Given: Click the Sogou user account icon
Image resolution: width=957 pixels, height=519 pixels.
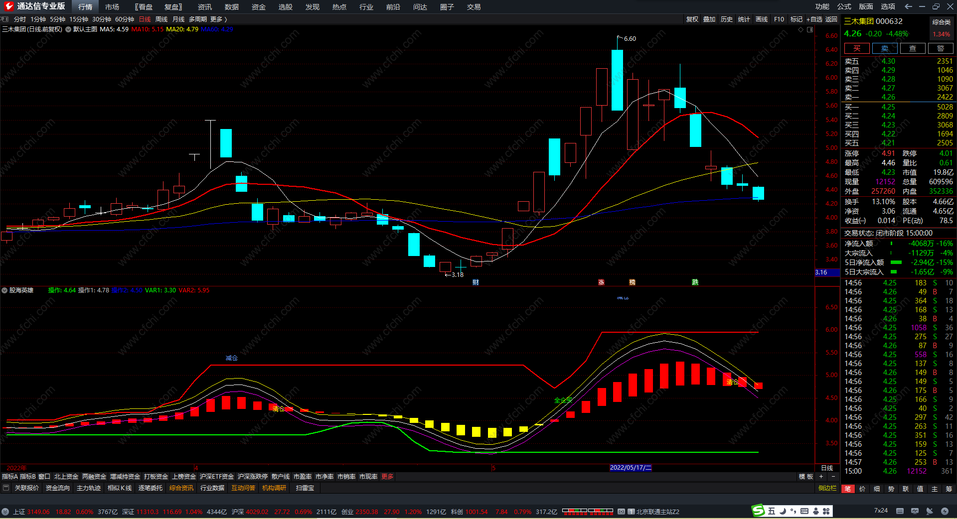Looking at the screenshot, I should 816,511.
